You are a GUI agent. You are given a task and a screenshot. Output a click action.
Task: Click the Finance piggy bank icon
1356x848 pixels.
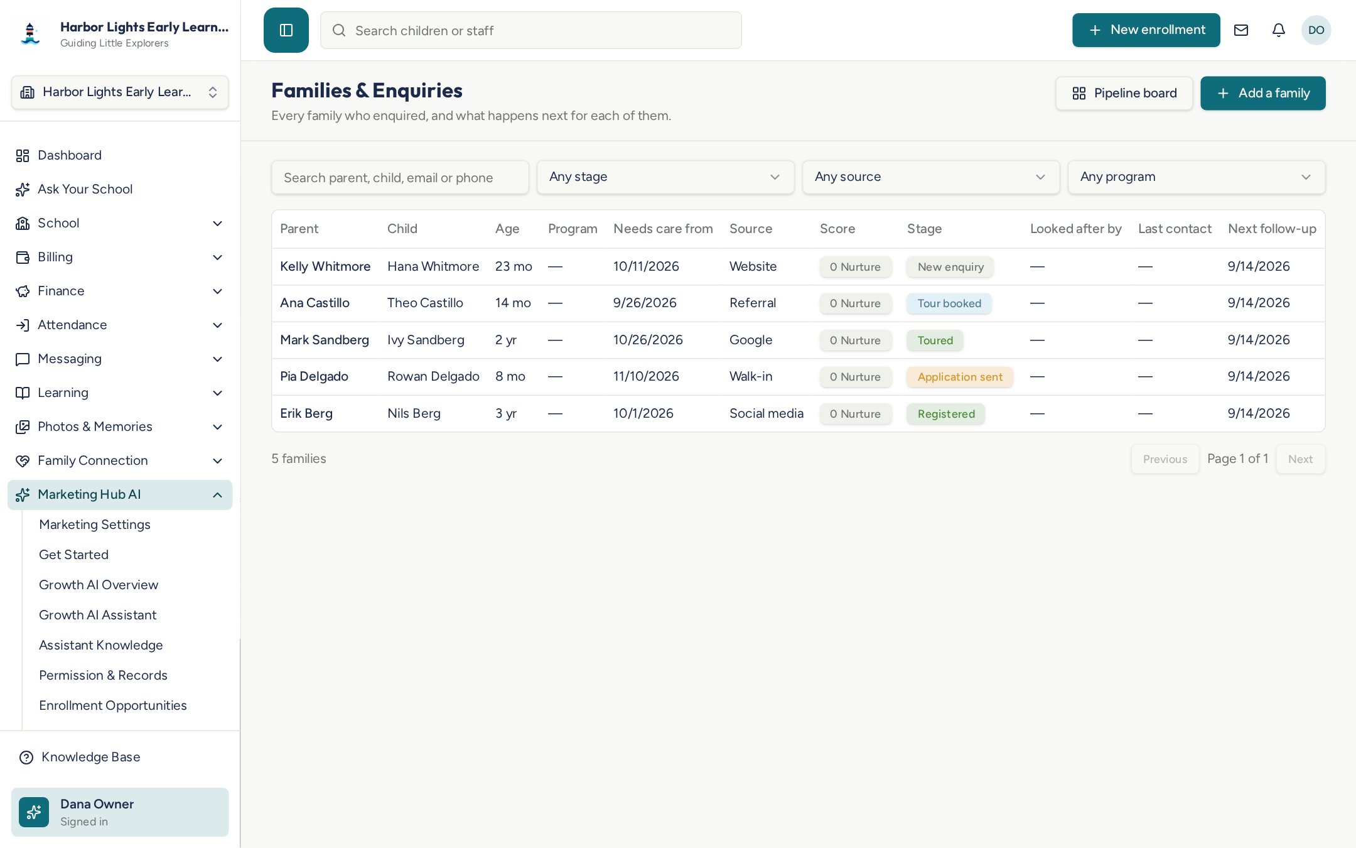click(23, 291)
